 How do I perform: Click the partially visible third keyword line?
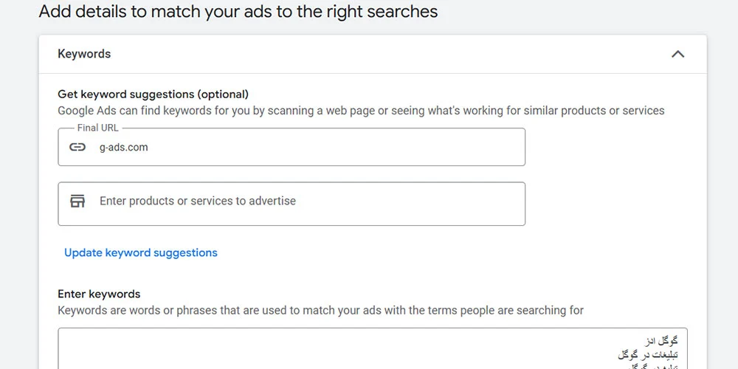649,365
